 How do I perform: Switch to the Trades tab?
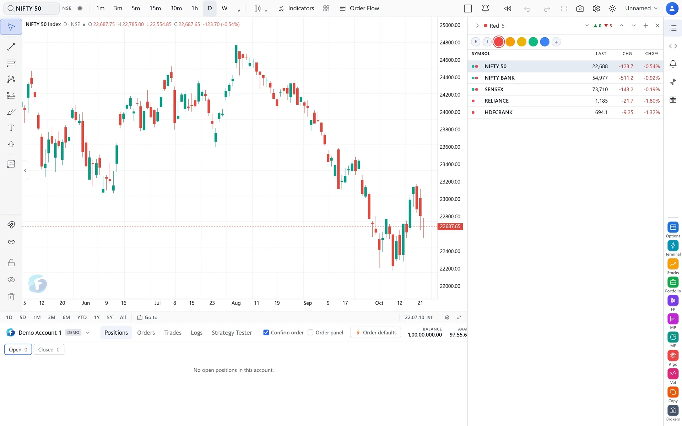point(173,333)
